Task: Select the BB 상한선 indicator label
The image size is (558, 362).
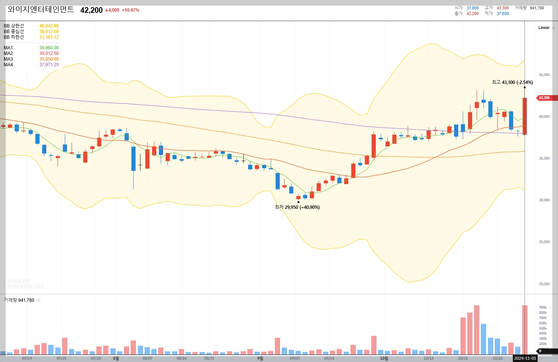Action: 14,26
